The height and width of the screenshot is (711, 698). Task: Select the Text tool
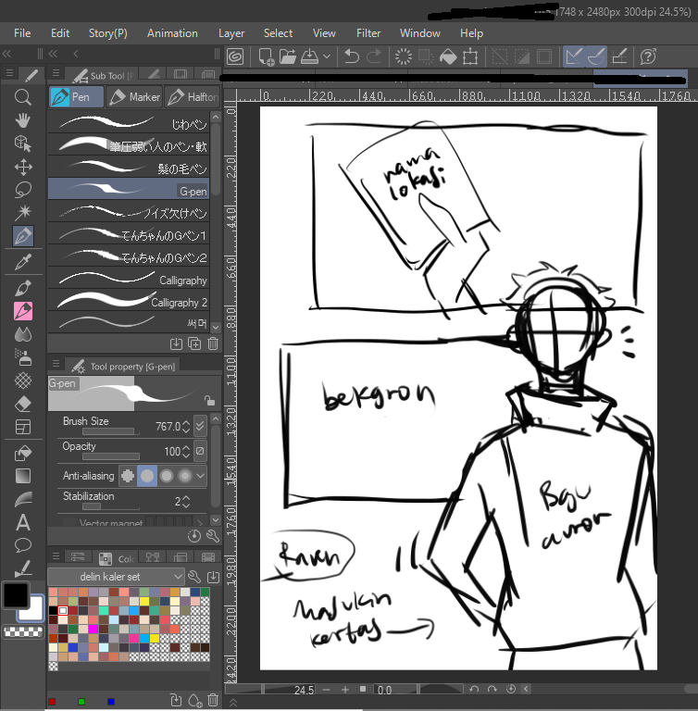point(22,522)
